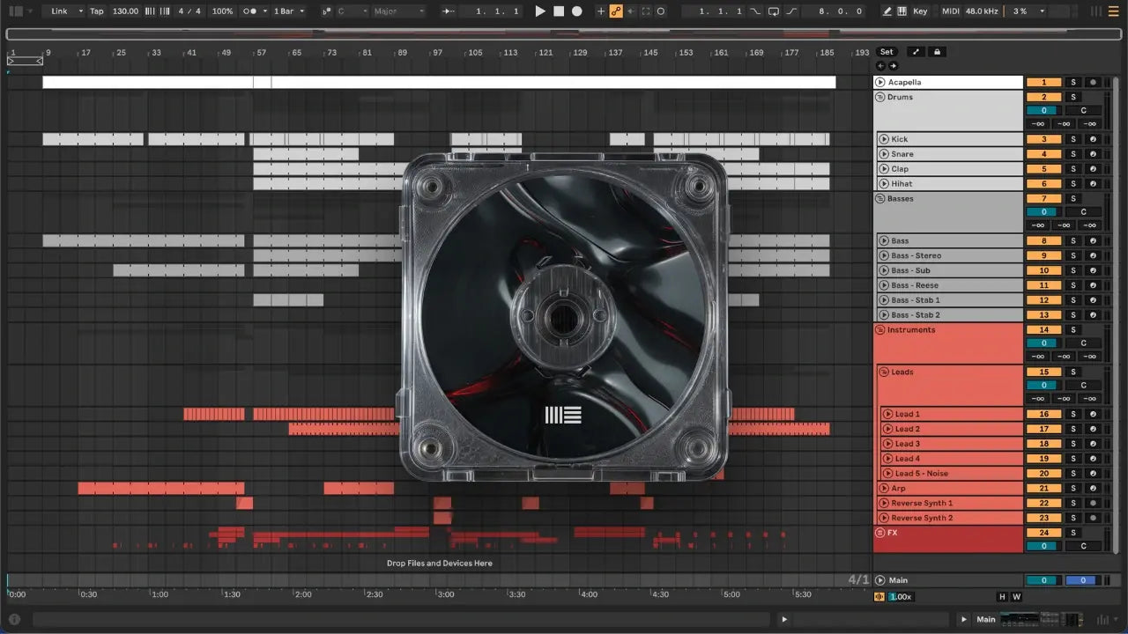This screenshot has height=634, width=1128.
Task: Toggle the Arrangement Loop switch
Action: pyautogui.click(x=773, y=11)
